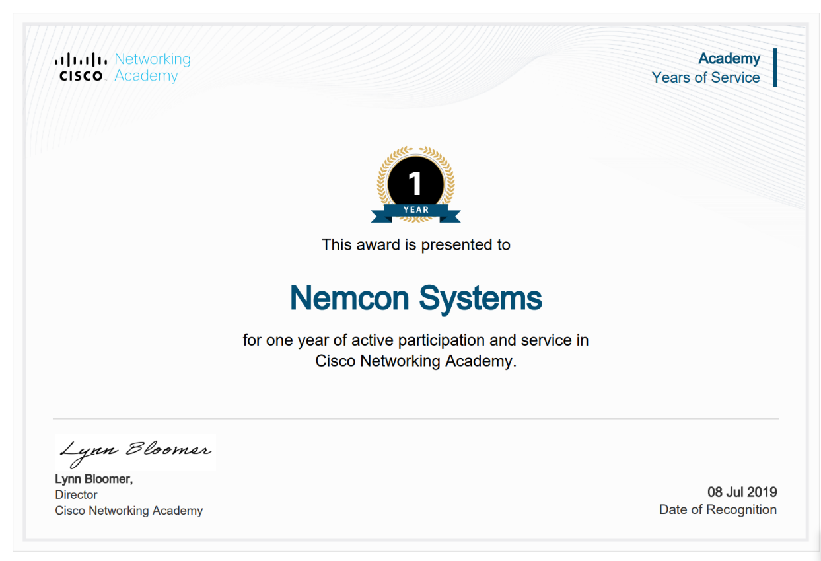Click "Cisco Networking Academy." in the award description

pyautogui.click(x=416, y=361)
